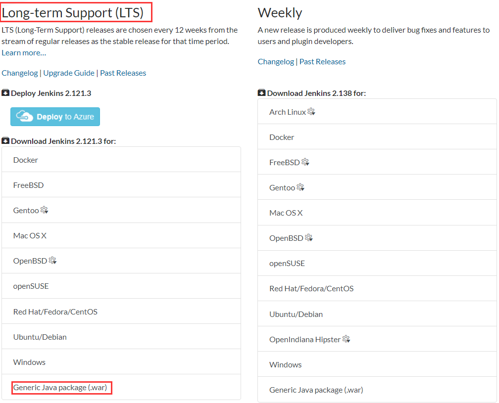
Task: Click download icon beside Download Jenkins 2.121.3
Action: coord(5,141)
